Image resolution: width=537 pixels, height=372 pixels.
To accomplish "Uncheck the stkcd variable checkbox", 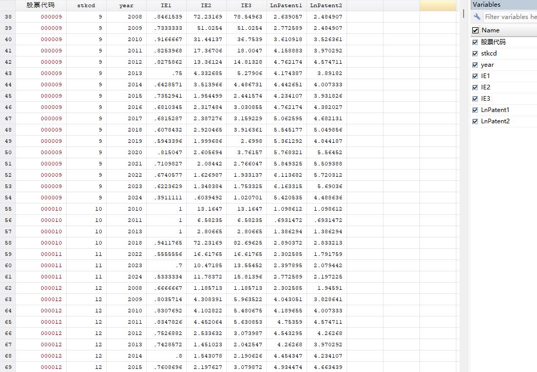I will [475, 53].
